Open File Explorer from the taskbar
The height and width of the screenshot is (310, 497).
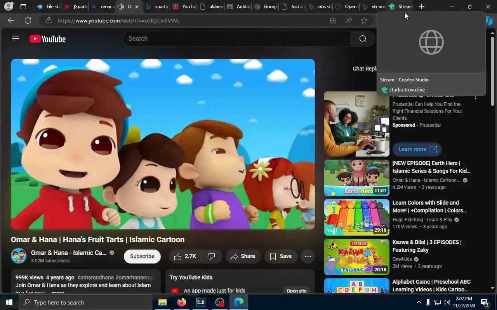(x=162, y=302)
